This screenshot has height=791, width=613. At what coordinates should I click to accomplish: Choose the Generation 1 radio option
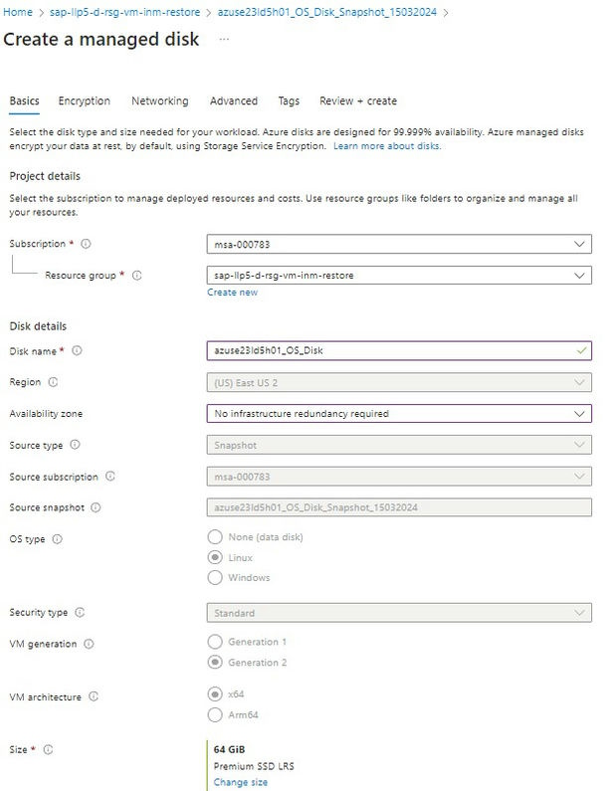[215, 642]
